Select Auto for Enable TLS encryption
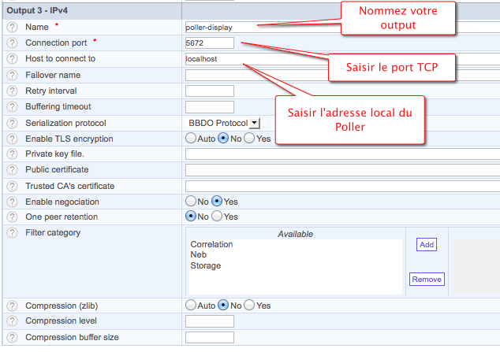 click(x=191, y=139)
